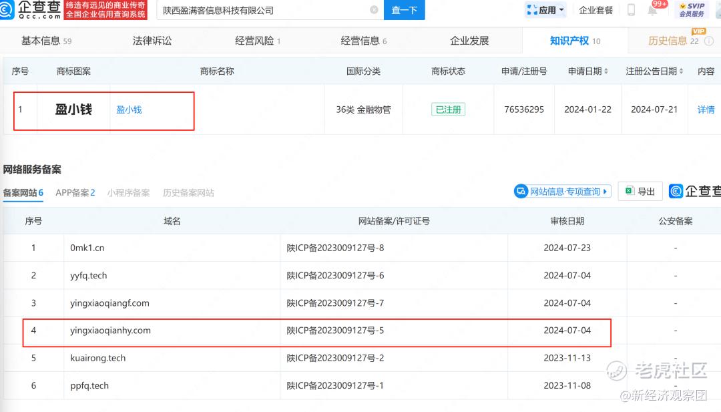Image resolution: width=721 pixels, height=412 pixels.
Task: Switch to 历史信息 tab
Action: coord(673,41)
